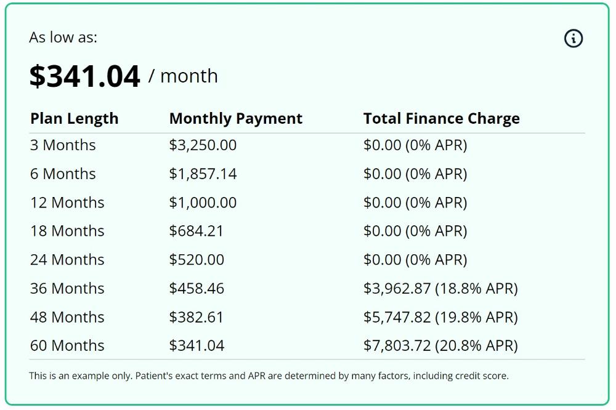Click the 'As low as:' label
This screenshot has height=410, width=616.
point(63,38)
